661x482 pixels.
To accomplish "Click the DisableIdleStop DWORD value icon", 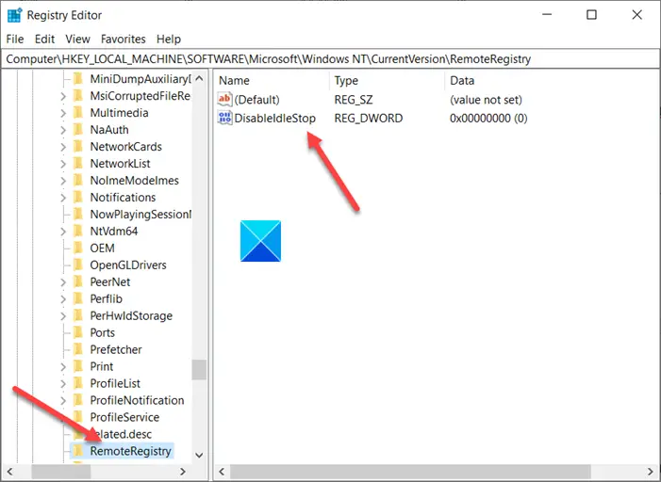I will coord(224,118).
